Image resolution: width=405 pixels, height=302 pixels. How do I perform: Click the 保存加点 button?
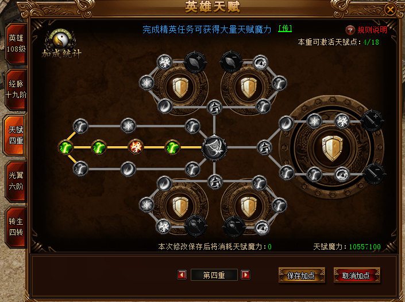302,275
